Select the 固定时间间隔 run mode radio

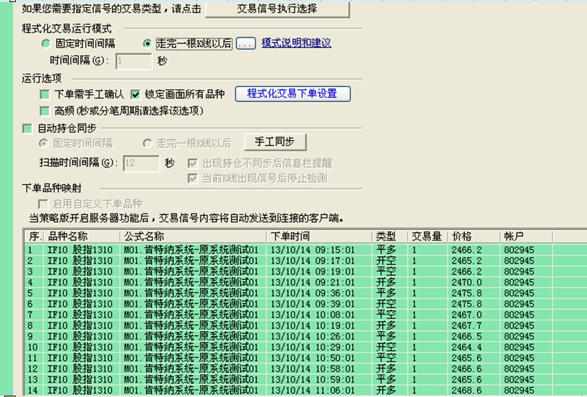(46, 44)
